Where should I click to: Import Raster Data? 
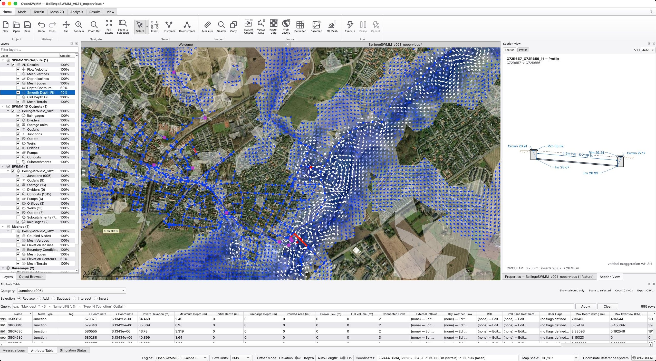point(273,27)
